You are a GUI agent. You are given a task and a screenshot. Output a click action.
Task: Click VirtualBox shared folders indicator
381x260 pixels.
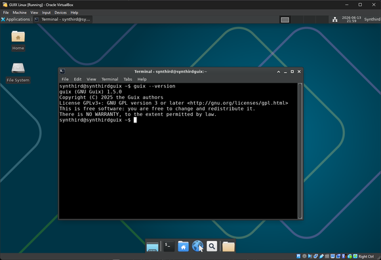[x=327, y=256]
